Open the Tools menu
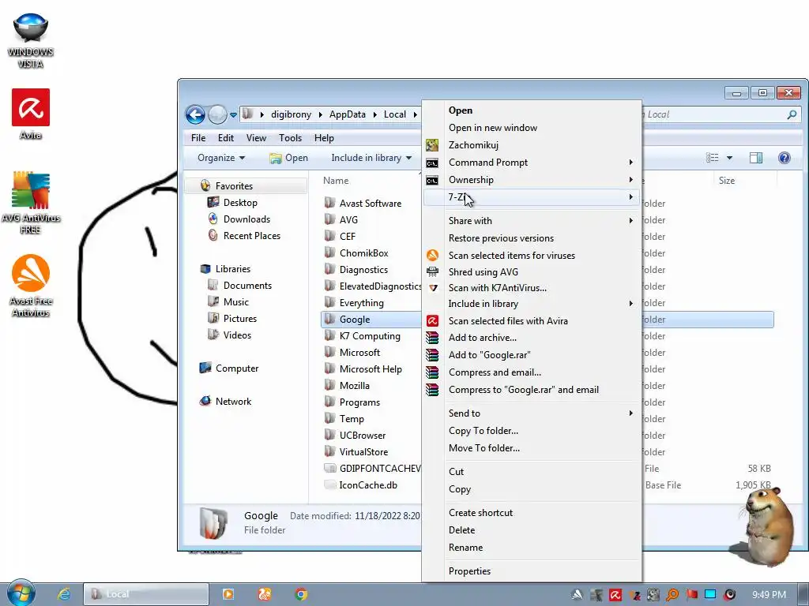This screenshot has height=606, width=809. pos(290,138)
